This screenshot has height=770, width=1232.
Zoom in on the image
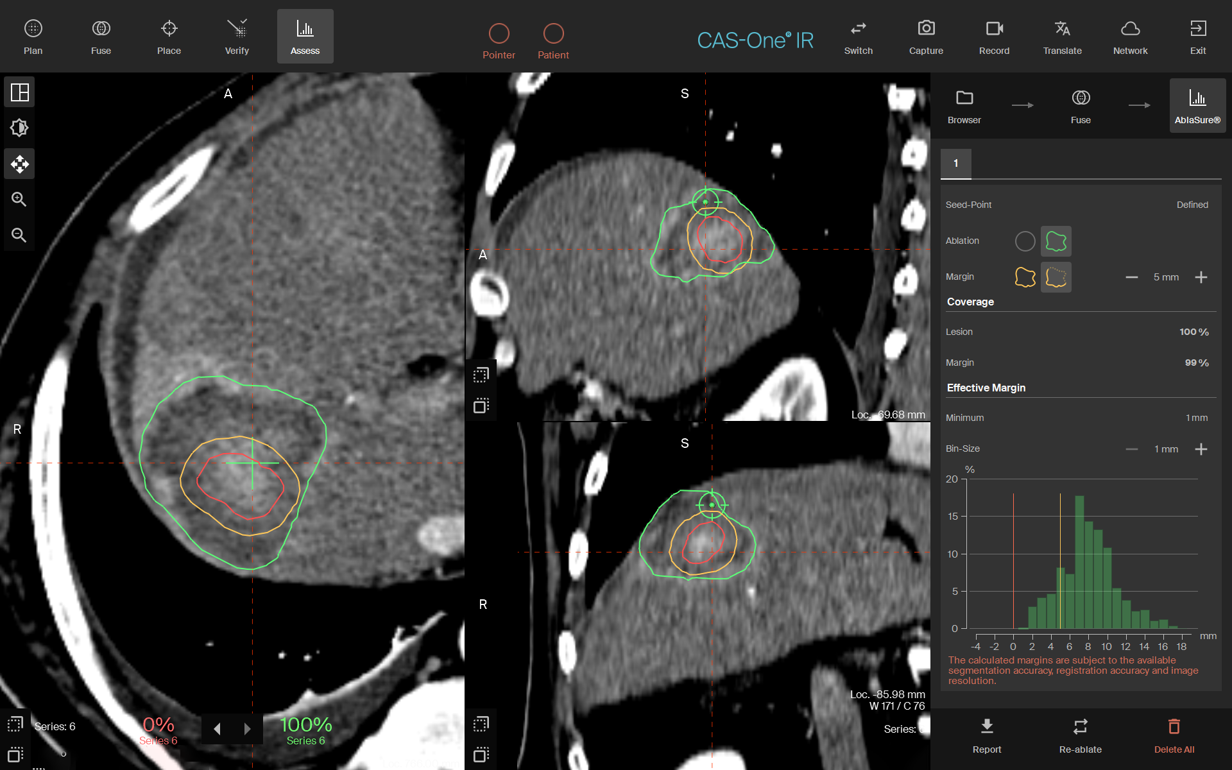[x=20, y=200]
